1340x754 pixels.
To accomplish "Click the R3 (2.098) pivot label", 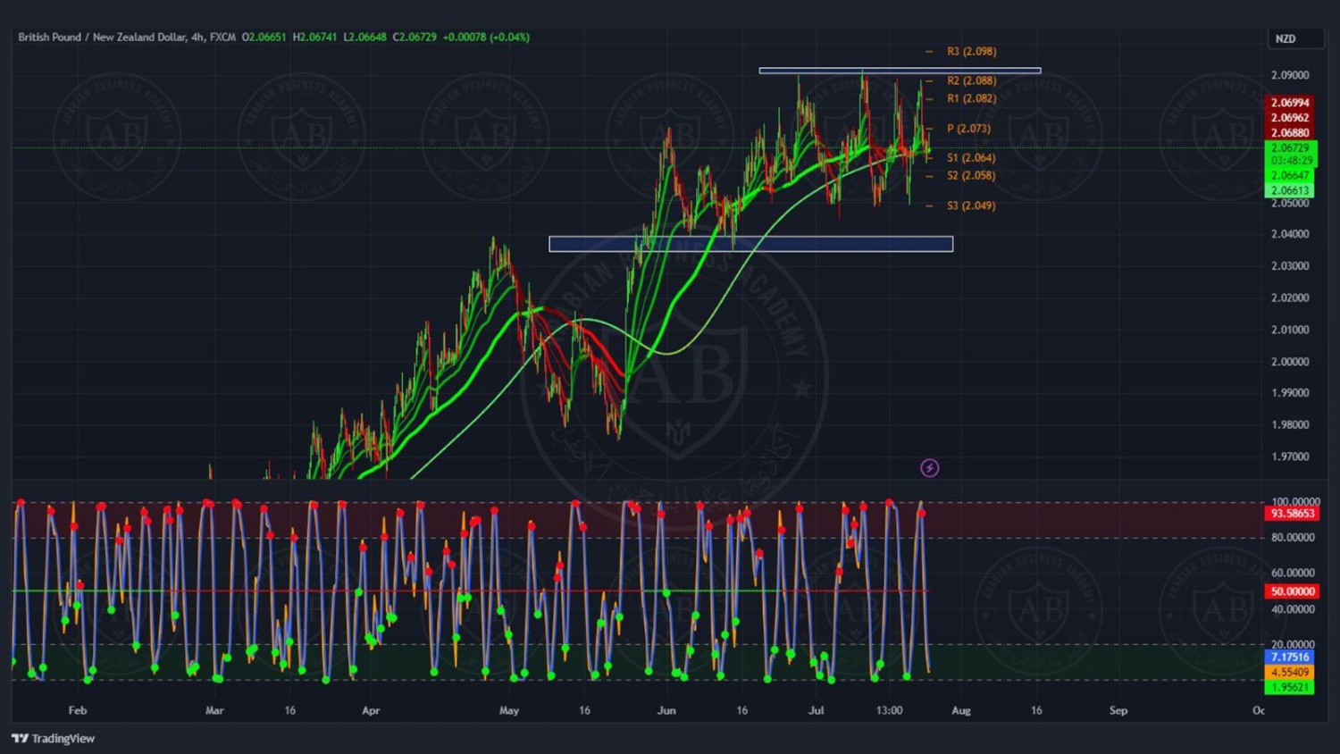I will tap(971, 52).
